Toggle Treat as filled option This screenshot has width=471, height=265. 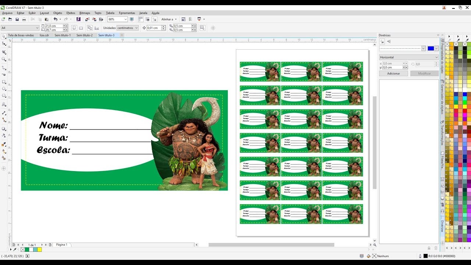(x=202, y=28)
